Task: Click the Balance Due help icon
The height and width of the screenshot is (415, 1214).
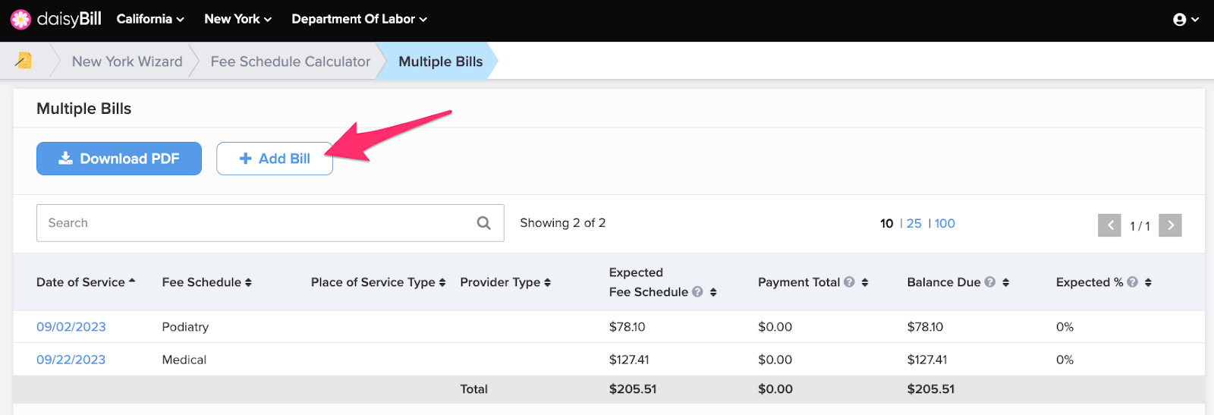Action: coord(990,282)
